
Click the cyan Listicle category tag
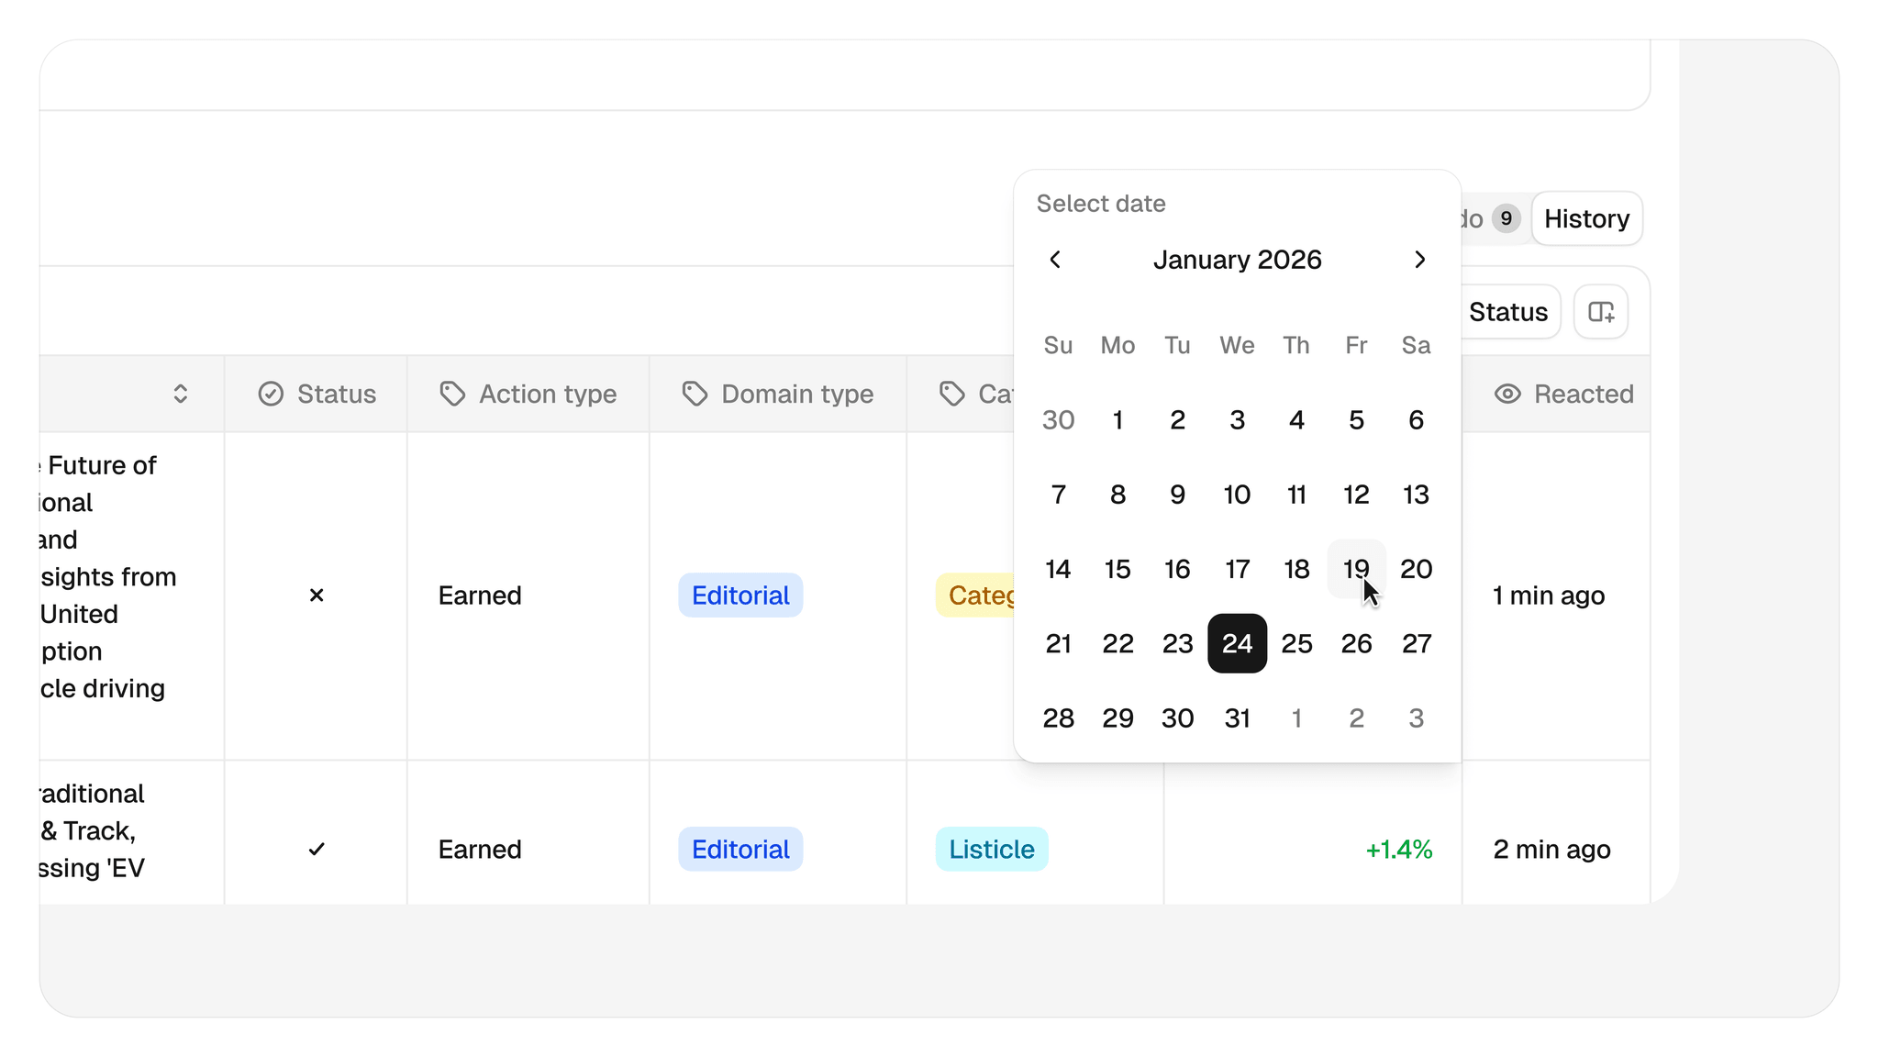click(x=991, y=850)
